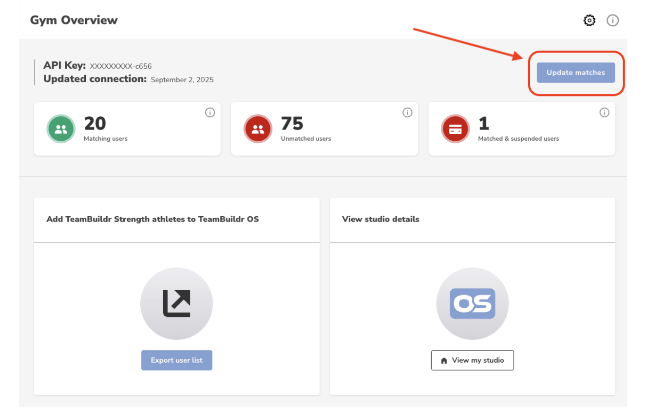Click the 'Matched & suspended users' label
The width and height of the screenshot is (647, 410).
click(518, 139)
